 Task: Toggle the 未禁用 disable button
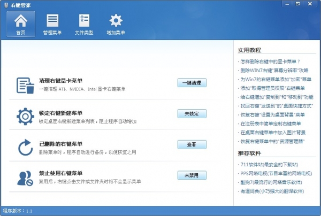click(x=192, y=175)
